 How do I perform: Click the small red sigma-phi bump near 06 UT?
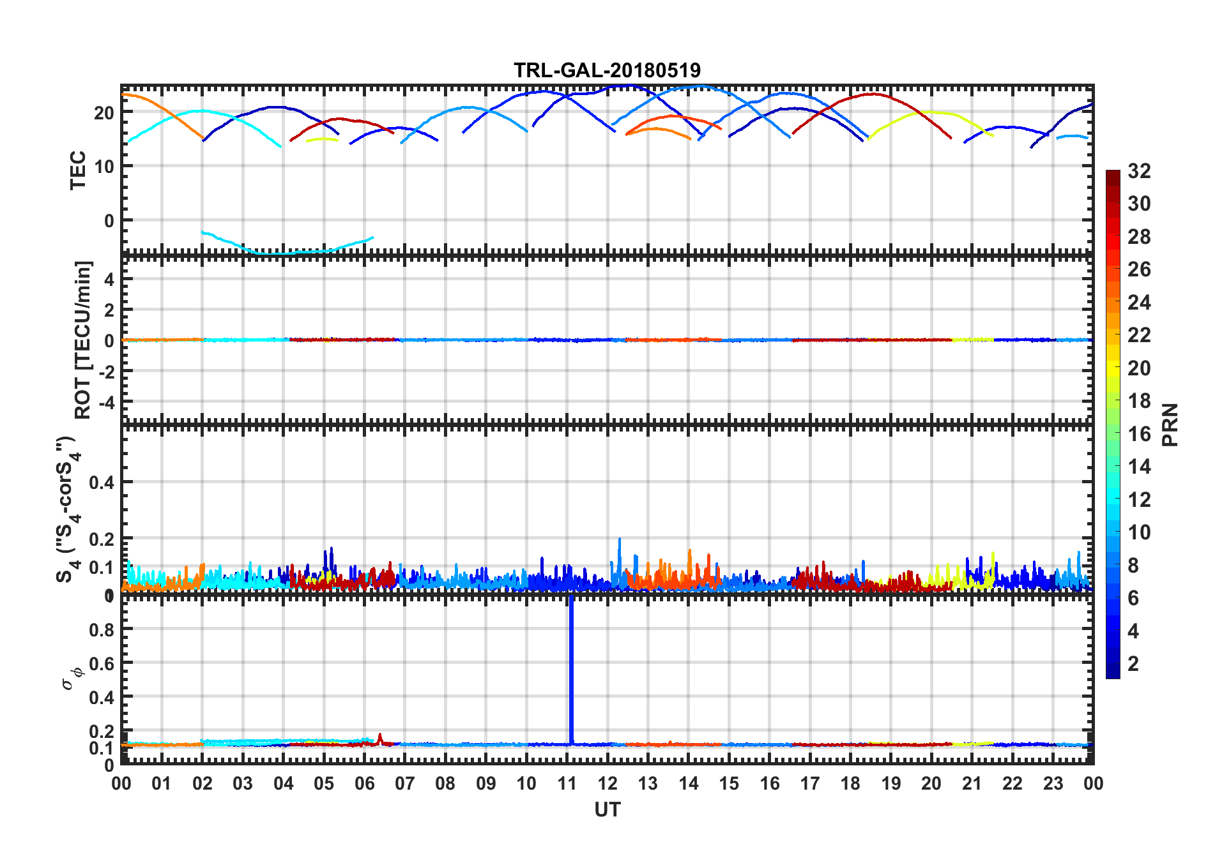380,739
